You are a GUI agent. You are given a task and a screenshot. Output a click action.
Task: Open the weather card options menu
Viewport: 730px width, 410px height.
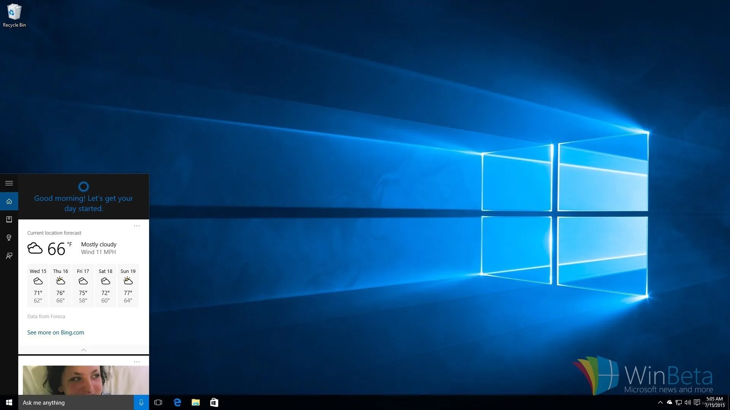[137, 226]
